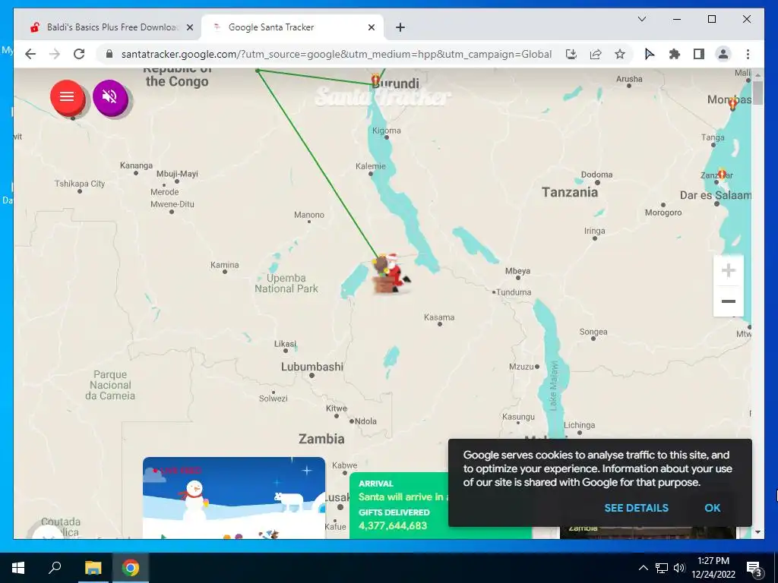Click the page vertical scrollbar thumb
This screenshot has width=778, height=583.
[757, 93]
